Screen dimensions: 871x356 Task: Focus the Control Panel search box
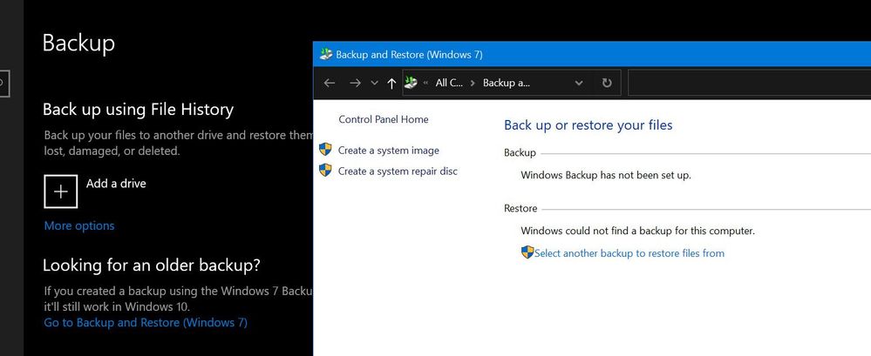click(x=748, y=84)
